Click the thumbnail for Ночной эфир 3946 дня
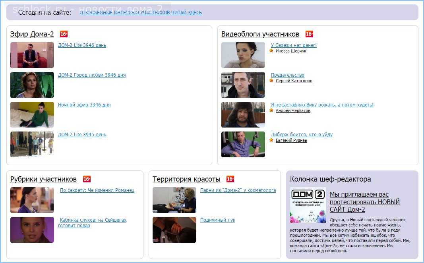The height and width of the screenshot is (263, 424). tap(32, 114)
